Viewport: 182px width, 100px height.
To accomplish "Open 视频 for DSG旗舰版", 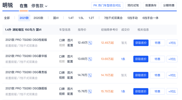I will (62, 94).
